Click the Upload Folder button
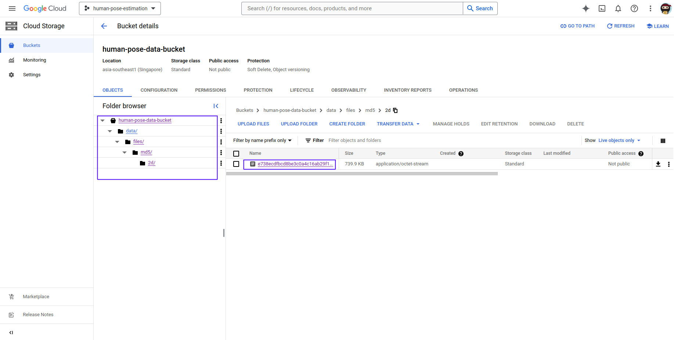 [x=299, y=124]
